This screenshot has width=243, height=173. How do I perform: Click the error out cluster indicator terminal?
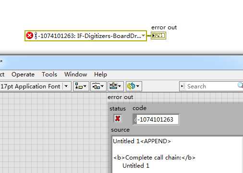158,36
